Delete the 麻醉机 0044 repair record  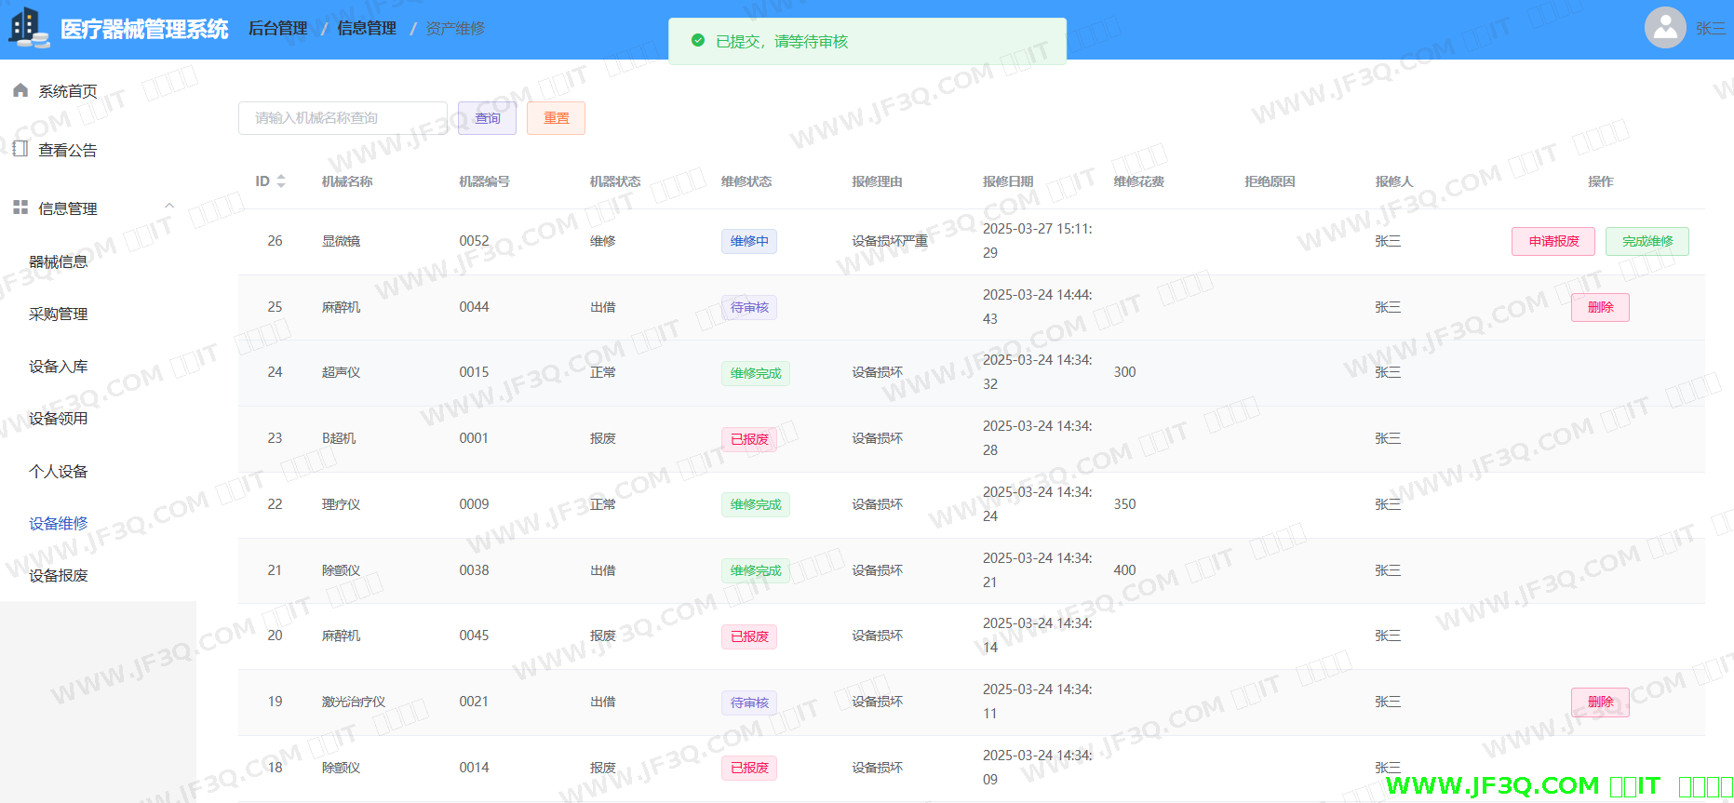(x=1599, y=307)
